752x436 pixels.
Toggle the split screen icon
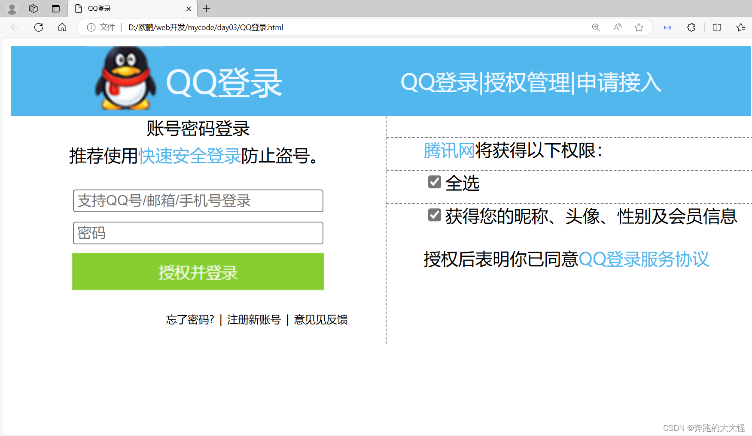717,27
